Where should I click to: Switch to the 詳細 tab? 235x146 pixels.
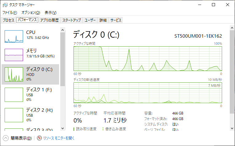coord(103,20)
